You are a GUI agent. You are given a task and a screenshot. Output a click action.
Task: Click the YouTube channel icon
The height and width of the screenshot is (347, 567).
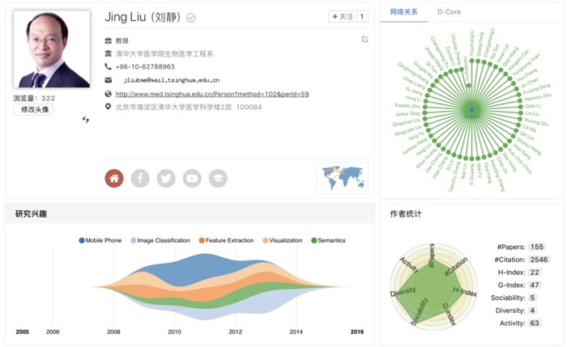click(192, 178)
